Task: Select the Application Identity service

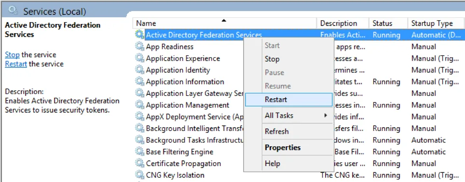Action: click(x=178, y=70)
